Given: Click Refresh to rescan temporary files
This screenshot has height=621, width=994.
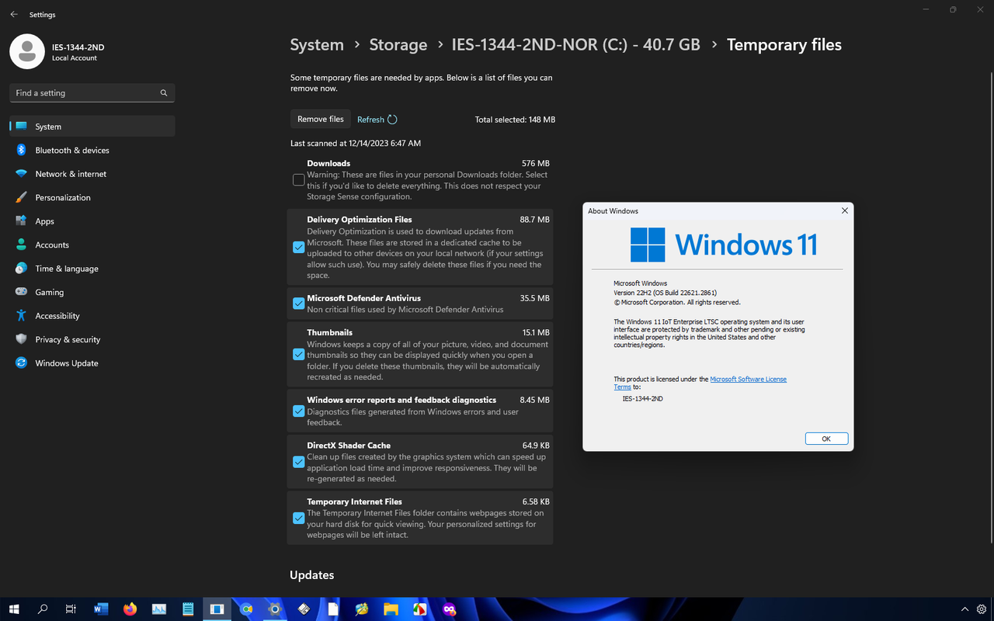Looking at the screenshot, I should (377, 120).
